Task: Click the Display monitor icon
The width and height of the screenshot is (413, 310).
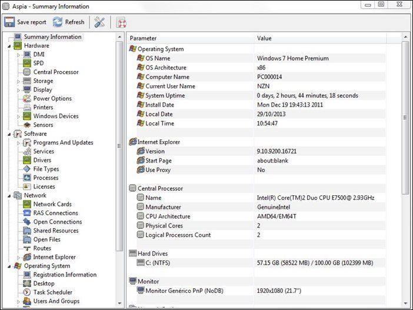Action: click(27, 89)
